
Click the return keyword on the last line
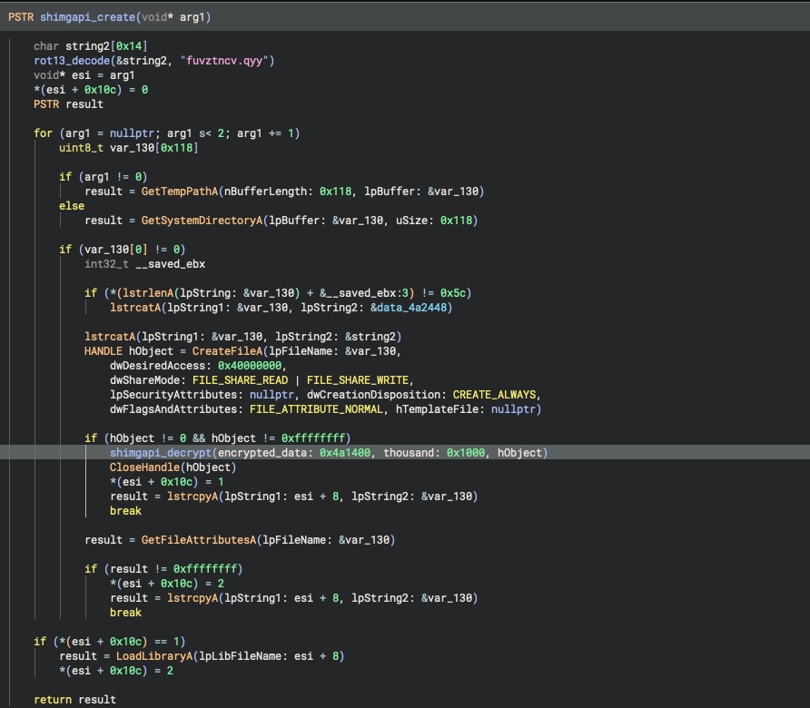[53, 699]
